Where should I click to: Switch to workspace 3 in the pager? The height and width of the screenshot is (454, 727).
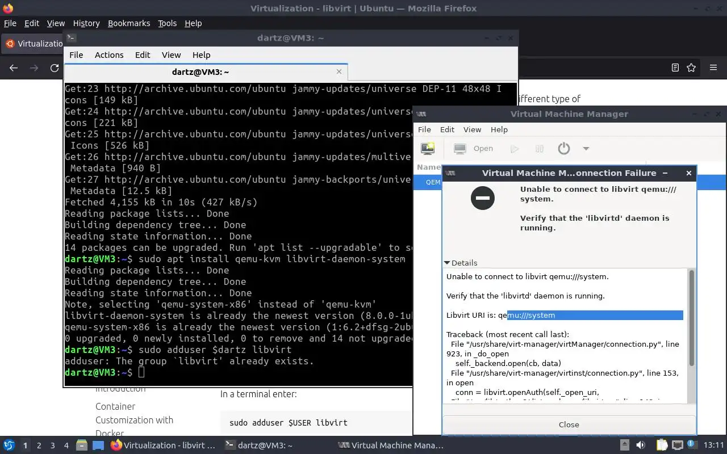pyautogui.click(x=53, y=445)
